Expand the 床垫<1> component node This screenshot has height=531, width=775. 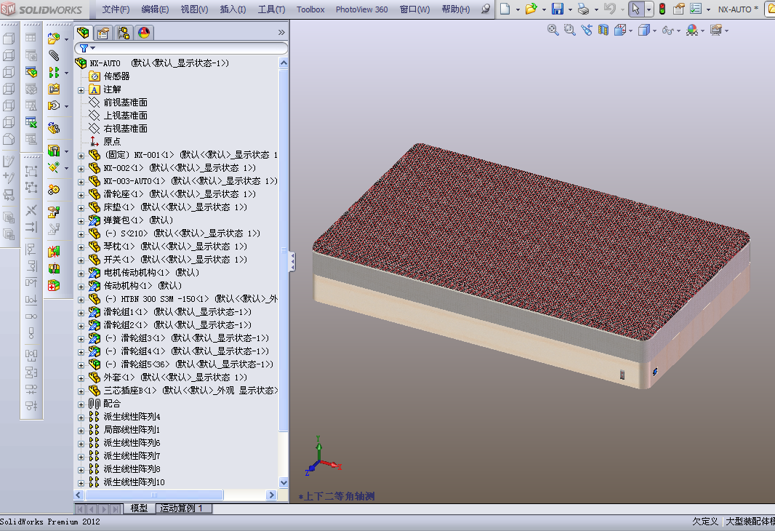pos(81,207)
